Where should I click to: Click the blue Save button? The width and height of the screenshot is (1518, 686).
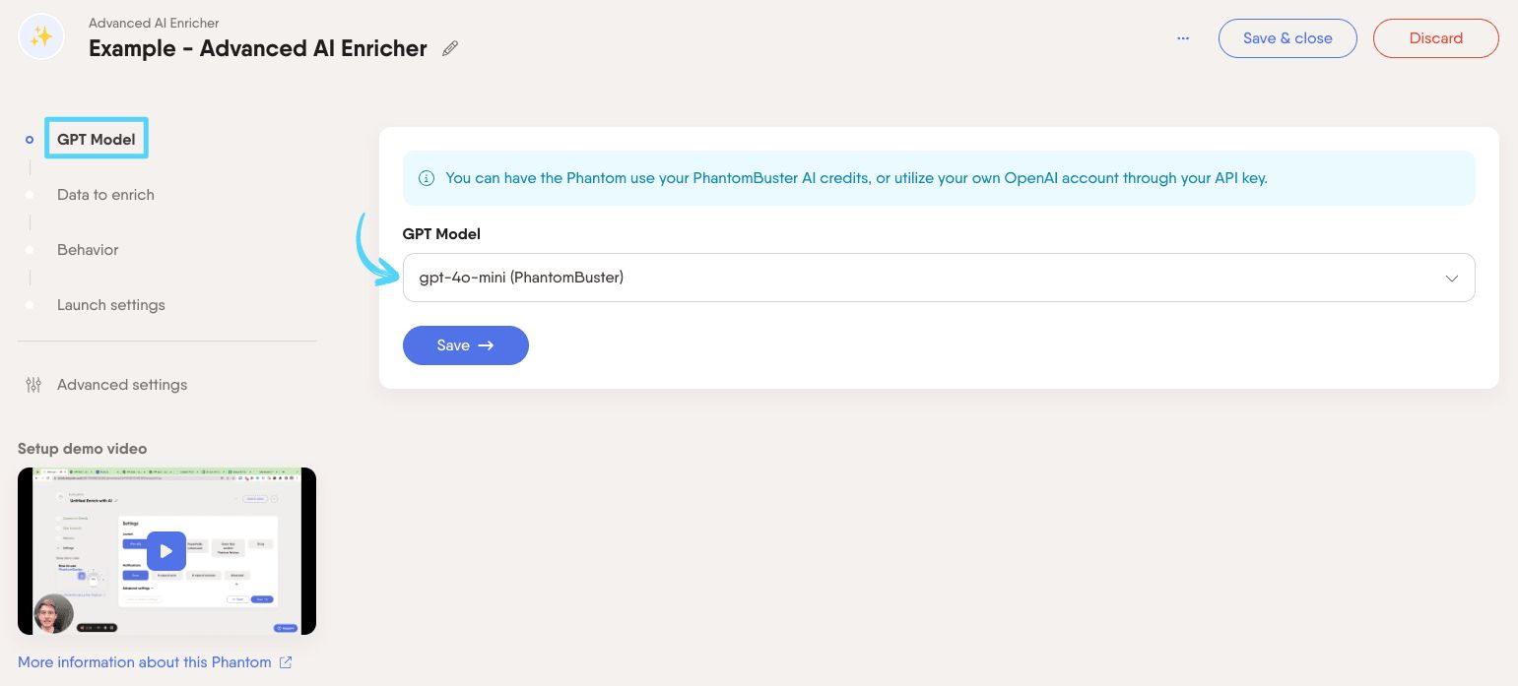(465, 345)
